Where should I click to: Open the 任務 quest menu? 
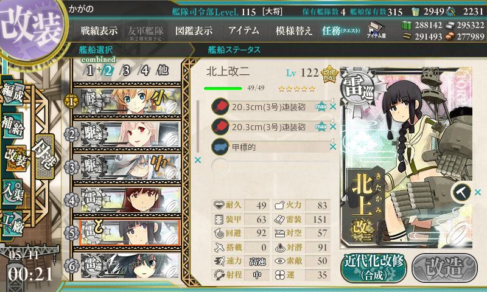click(341, 30)
